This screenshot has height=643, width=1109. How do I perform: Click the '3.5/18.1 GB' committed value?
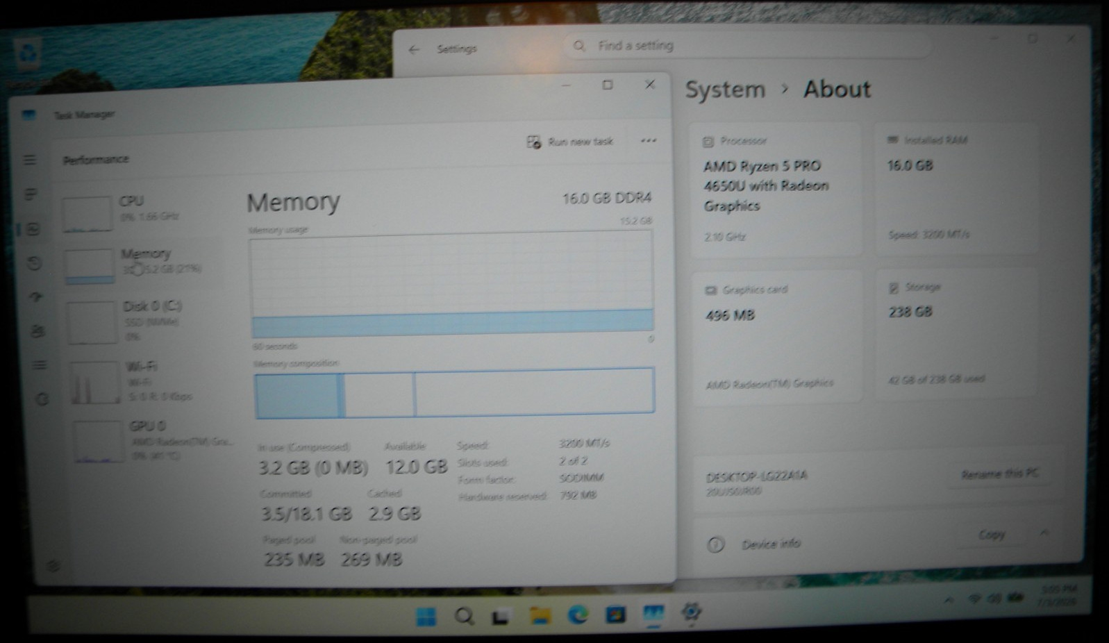[x=306, y=514]
